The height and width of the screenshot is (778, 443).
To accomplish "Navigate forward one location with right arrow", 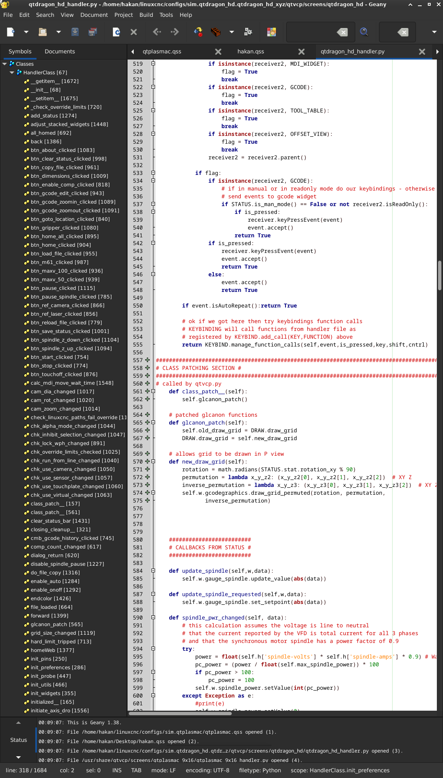I will coord(174,32).
